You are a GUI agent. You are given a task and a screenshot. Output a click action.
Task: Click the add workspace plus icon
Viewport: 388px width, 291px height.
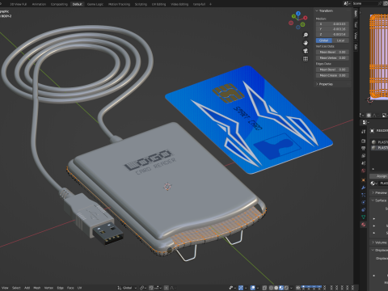210,4
